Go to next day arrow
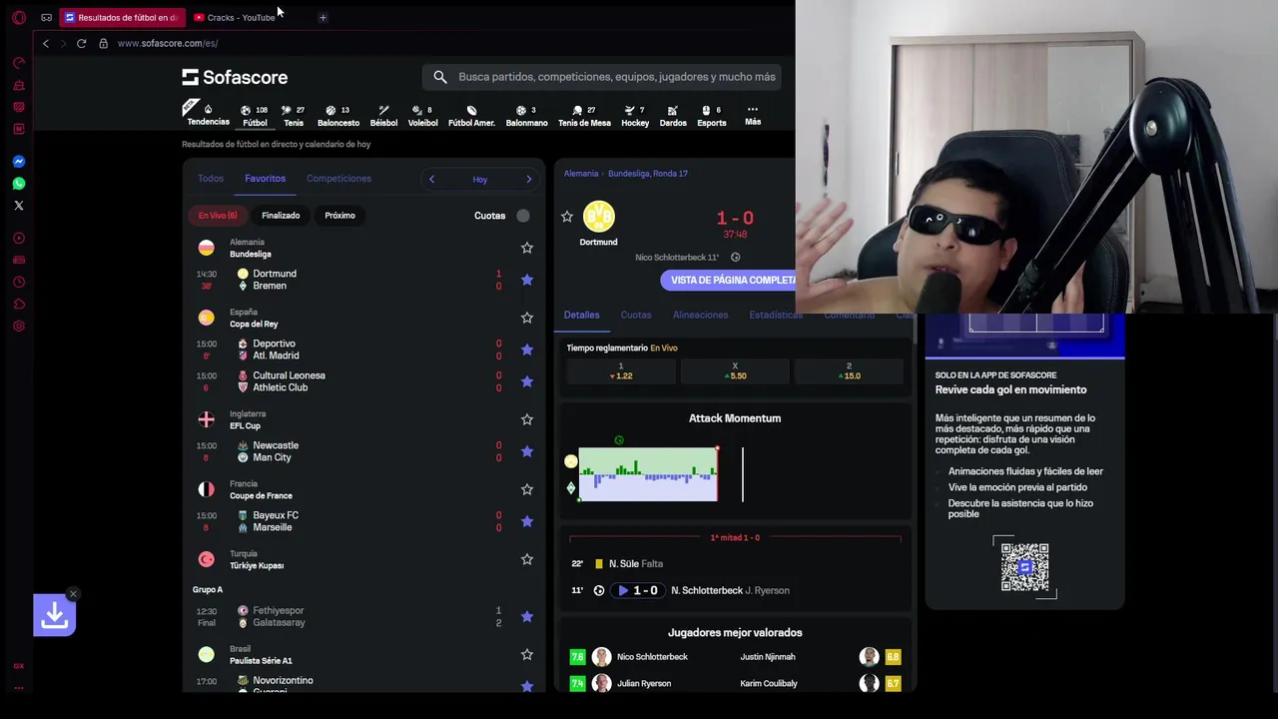 tap(529, 179)
